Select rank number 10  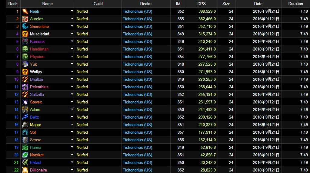coord(16,80)
